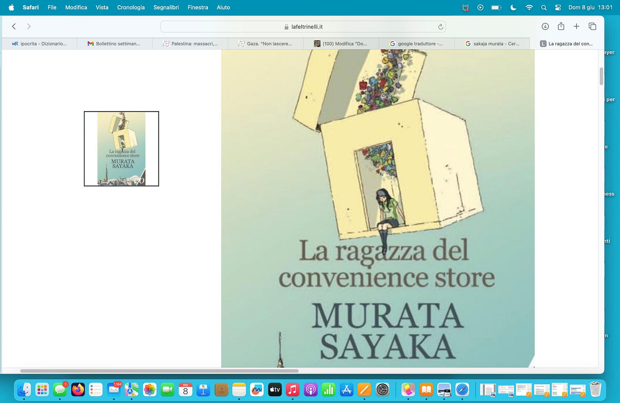This screenshot has height=403, width=620.
Task: Switch to the 'Gaza. "Non lascere...' tab
Action: [x=265, y=43]
